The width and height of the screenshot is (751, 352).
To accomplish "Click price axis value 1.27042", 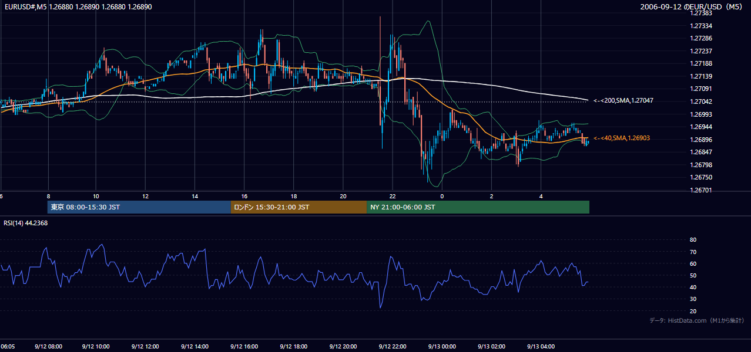I will [700, 101].
